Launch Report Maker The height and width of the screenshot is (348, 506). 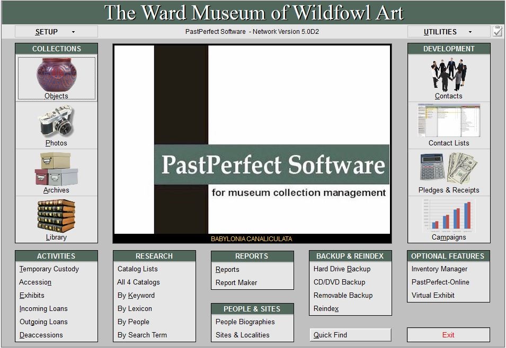coord(236,282)
